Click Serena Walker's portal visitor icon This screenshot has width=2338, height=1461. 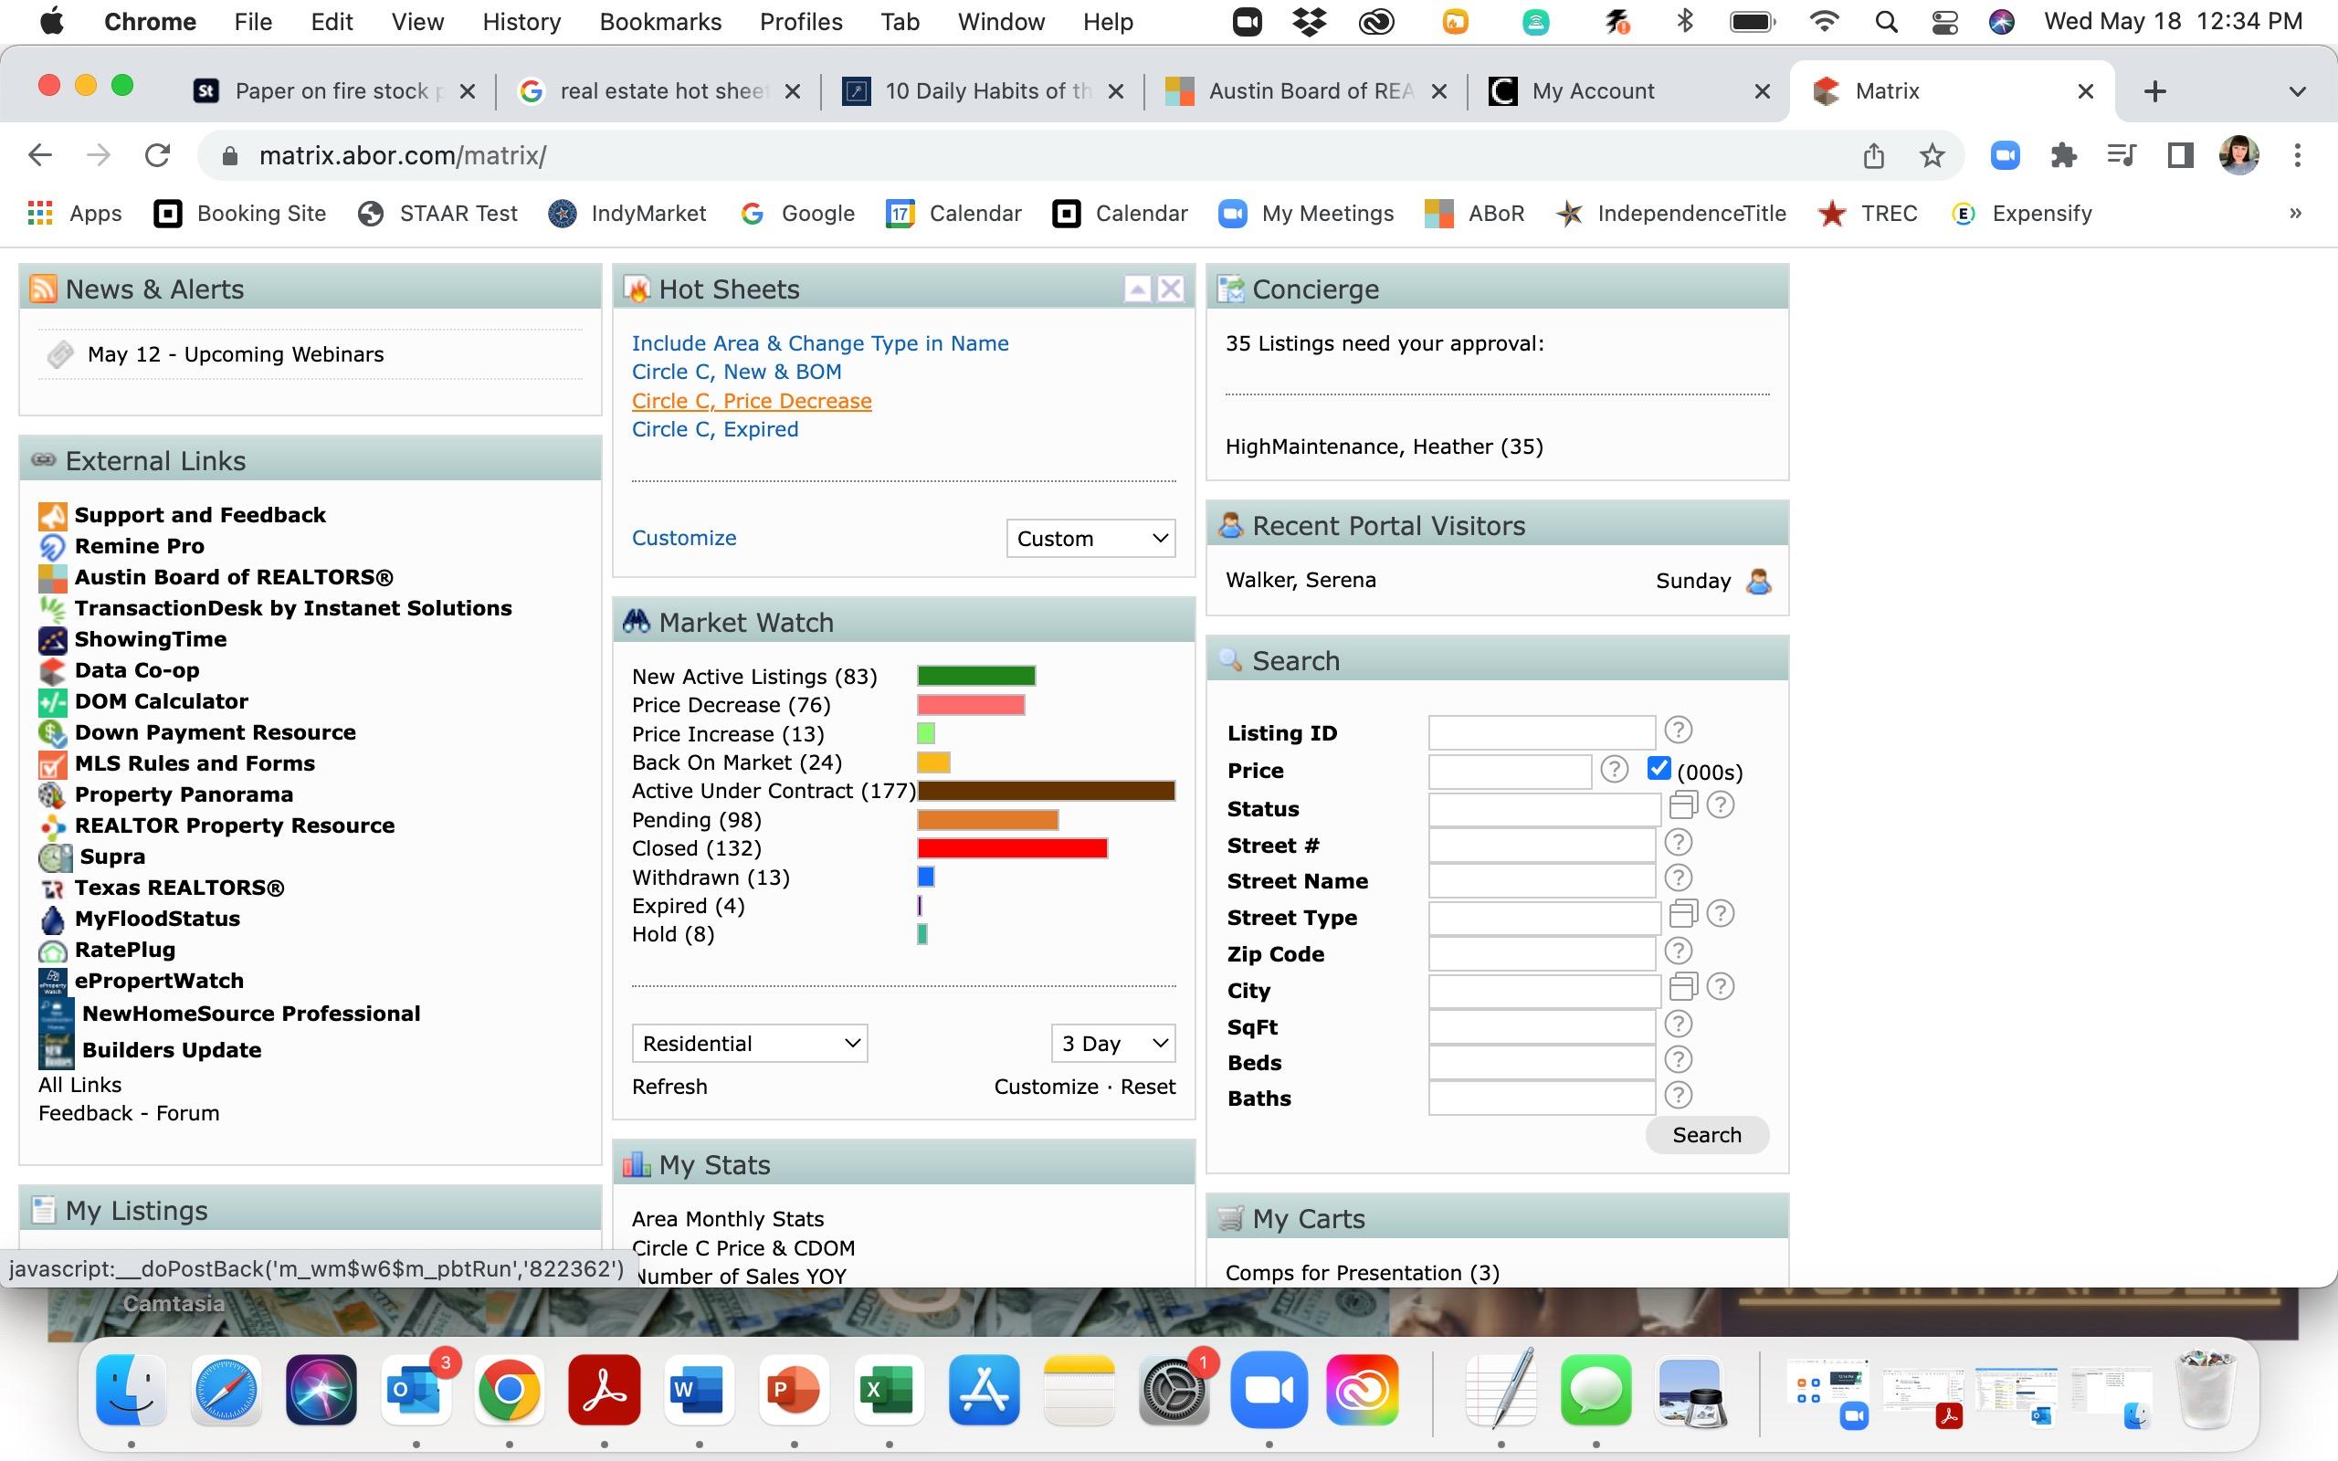point(1758,581)
